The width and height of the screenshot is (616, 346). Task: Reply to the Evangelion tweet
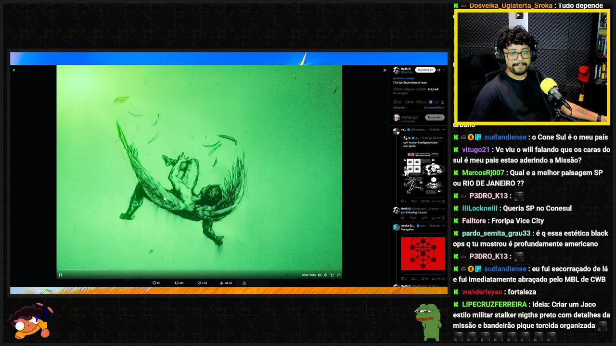click(x=403, y=279)
